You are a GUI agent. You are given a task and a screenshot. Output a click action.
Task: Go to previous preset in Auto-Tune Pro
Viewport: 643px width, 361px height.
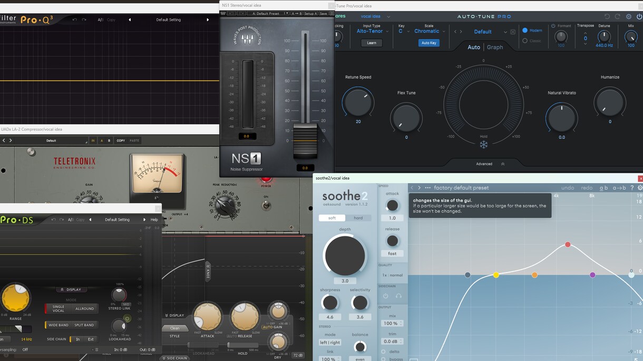coord(455,32)
